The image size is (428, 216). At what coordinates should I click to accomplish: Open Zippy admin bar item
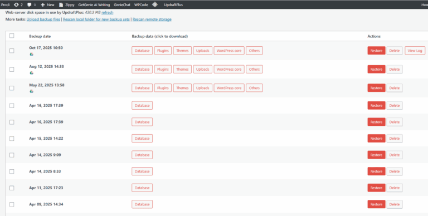tap(67, 4)
